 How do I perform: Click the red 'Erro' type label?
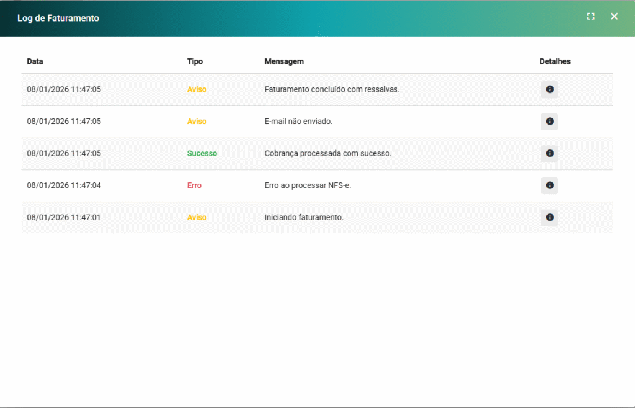click(x=194, y=185)
